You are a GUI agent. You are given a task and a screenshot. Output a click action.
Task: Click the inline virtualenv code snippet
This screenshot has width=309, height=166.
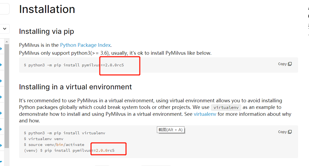pos(226,107)
